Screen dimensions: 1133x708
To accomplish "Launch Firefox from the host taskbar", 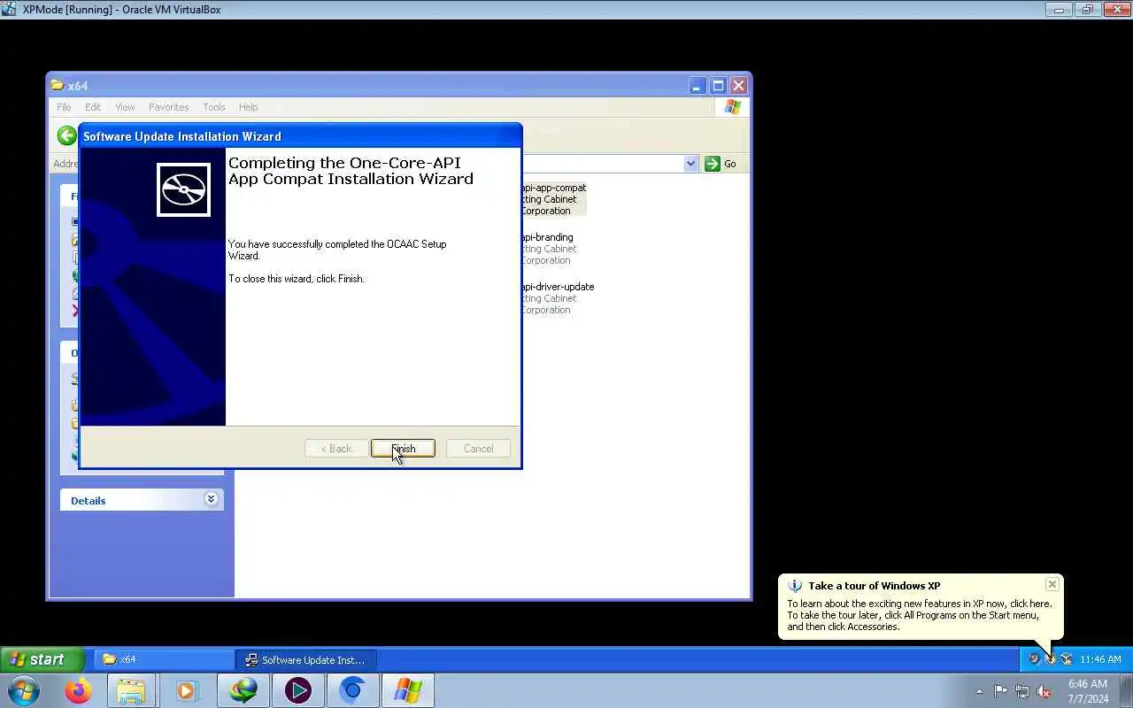I will pos(78,690).
